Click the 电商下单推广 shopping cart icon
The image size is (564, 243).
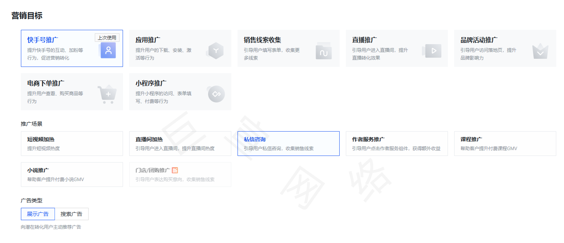coord(108,93)
